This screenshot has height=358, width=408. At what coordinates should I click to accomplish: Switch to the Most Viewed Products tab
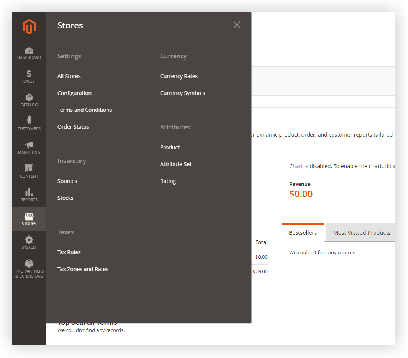pyautogui.click(x=361, y=232)
